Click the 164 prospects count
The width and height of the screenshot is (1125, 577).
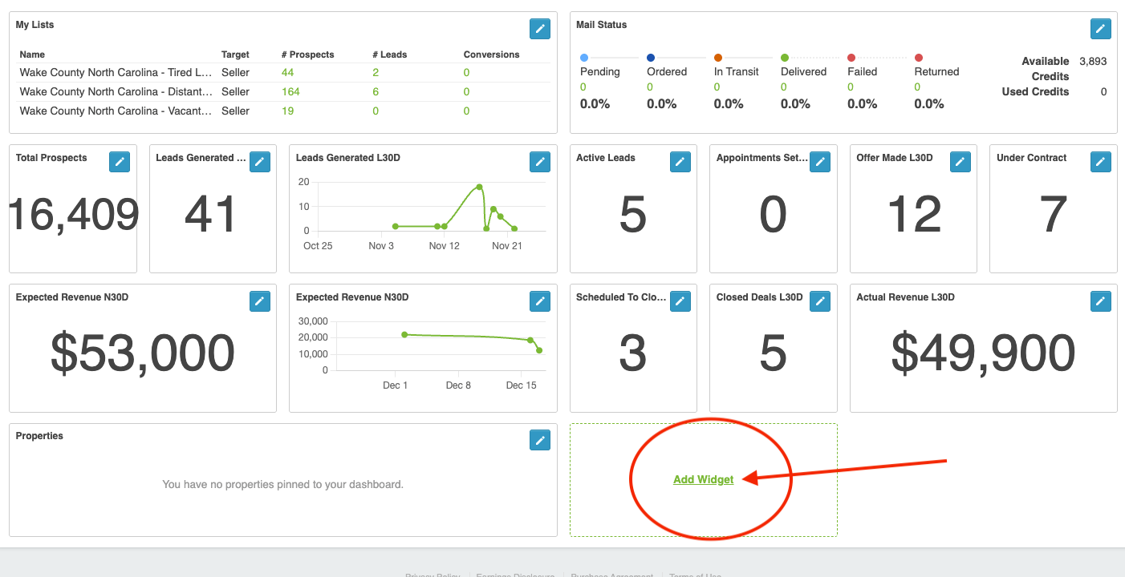(290, 91)
